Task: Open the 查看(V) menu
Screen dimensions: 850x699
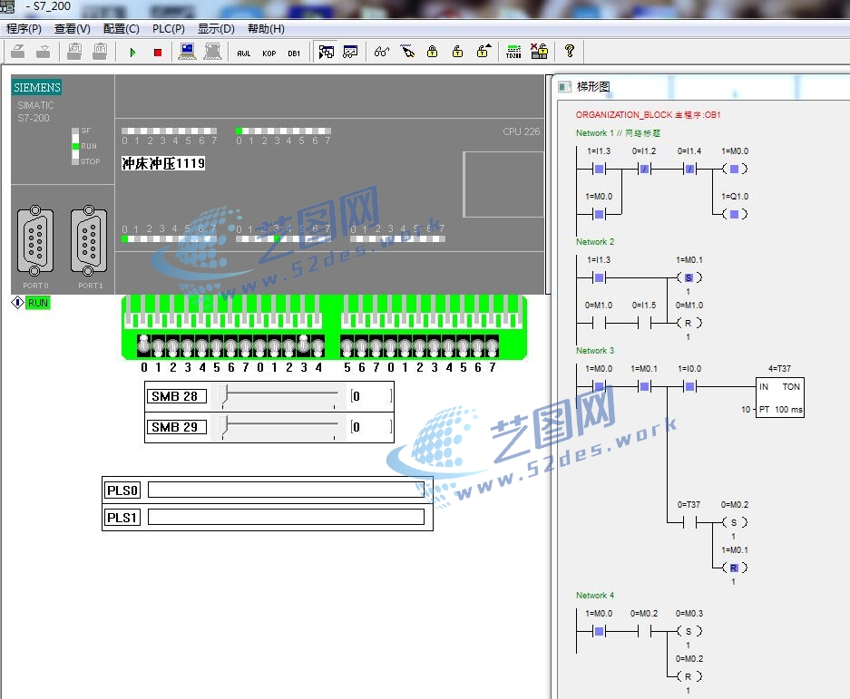Action: pyautogui.click(x=73, y=29)
